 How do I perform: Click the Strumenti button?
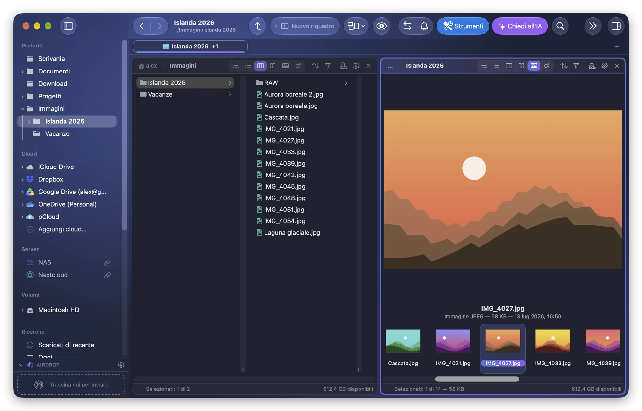click(463, 26)
